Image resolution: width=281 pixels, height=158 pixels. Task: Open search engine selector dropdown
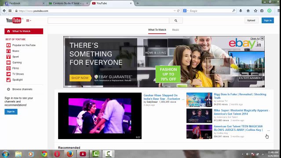186,11
